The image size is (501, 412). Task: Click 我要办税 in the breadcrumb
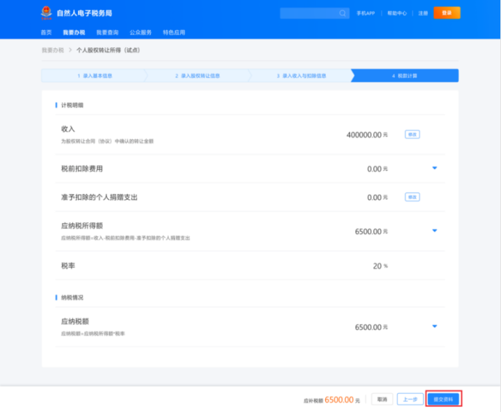52,50
